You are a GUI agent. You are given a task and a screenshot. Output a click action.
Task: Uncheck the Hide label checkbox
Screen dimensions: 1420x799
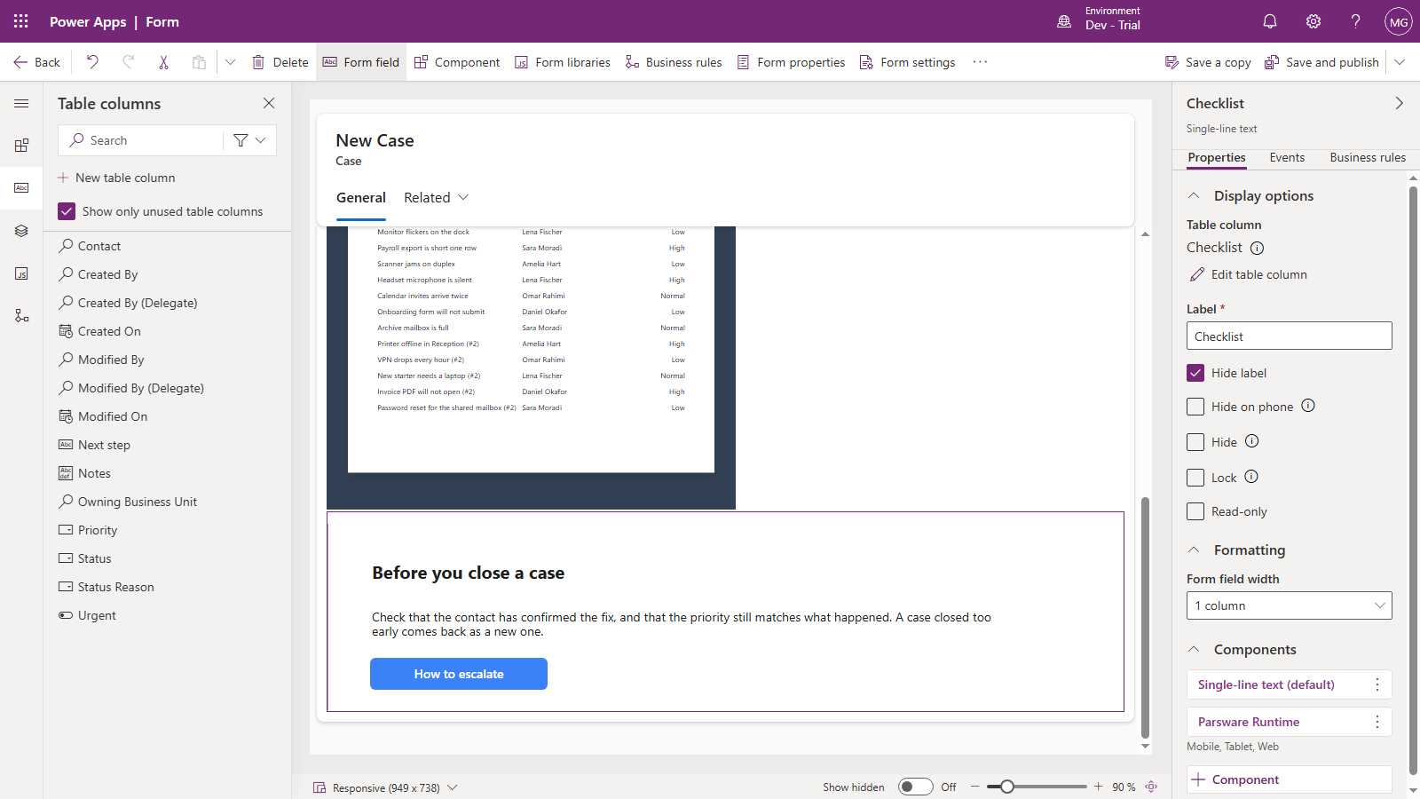[x=1195, y=373]
